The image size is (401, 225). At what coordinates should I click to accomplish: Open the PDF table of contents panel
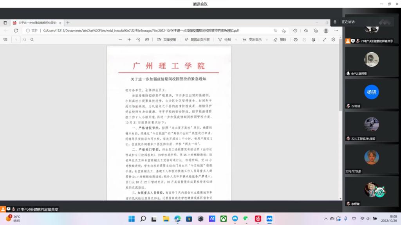click(x=5, y=39)
